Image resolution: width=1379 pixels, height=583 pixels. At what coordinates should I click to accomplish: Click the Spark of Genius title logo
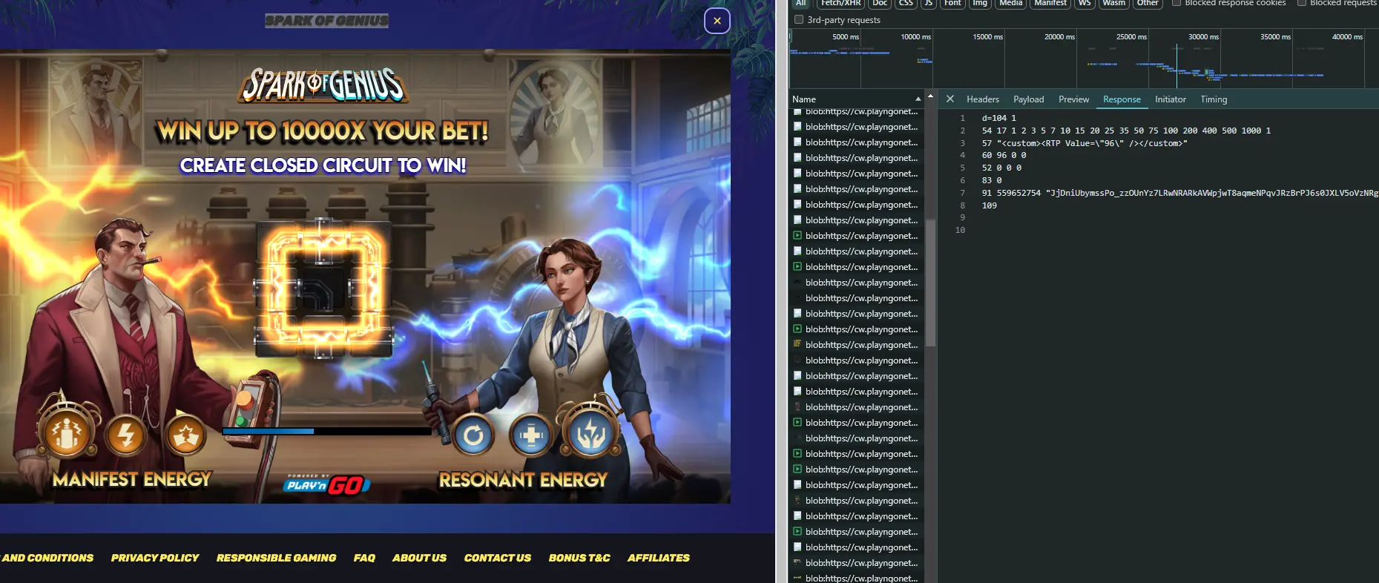323,85
